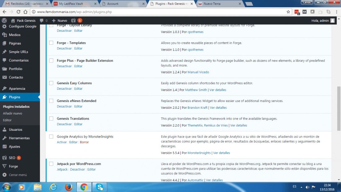This screenshot has width=341, height=192.
Task: Open the Matthew Smith author link
Action: click(196, 90)
